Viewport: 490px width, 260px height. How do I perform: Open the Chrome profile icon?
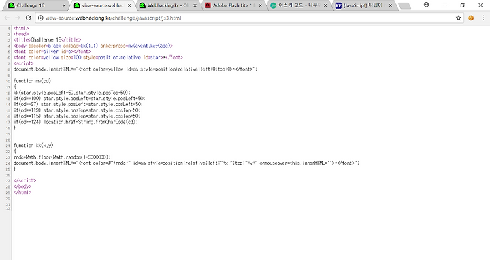tap(426, 5)
